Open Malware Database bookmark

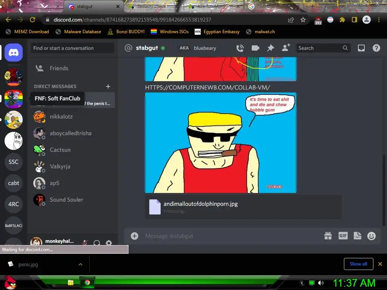(x=79, y=32)
